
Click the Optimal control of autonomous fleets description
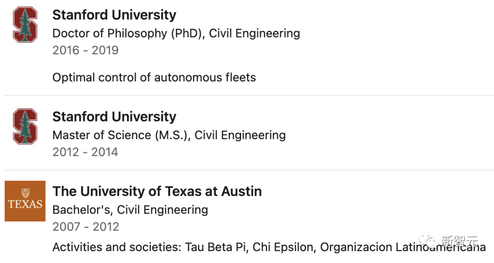pos(154,77)
